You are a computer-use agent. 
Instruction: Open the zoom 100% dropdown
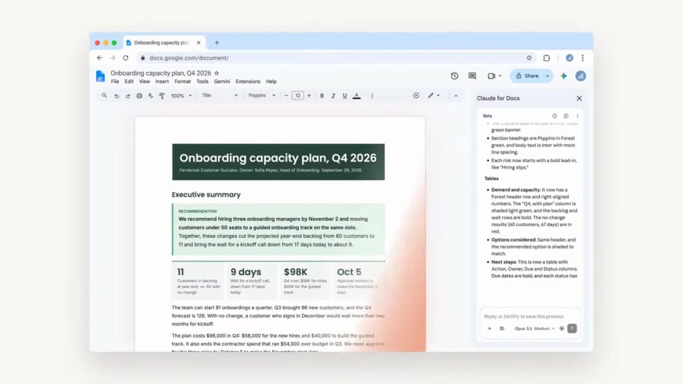[181, 96]
